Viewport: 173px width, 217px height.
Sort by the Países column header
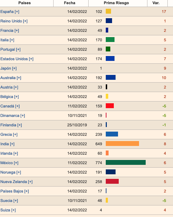tap(25, 3)
